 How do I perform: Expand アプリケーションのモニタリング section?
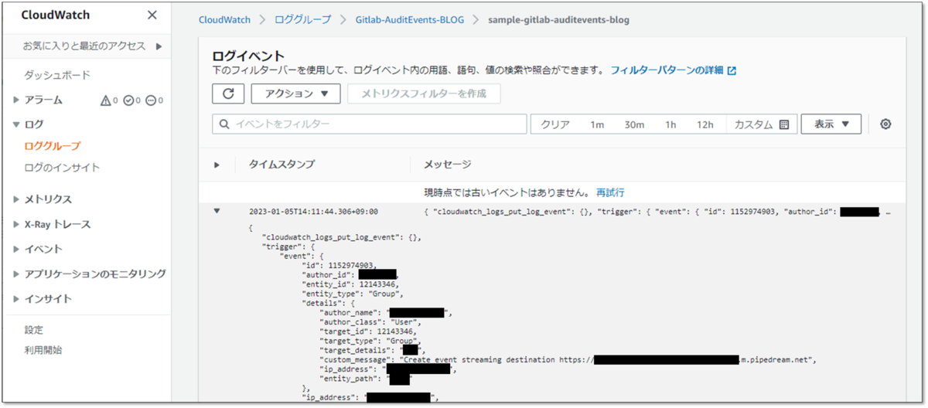(17, 274)
